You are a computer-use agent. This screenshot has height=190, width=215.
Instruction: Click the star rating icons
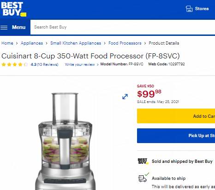[15, 64]
